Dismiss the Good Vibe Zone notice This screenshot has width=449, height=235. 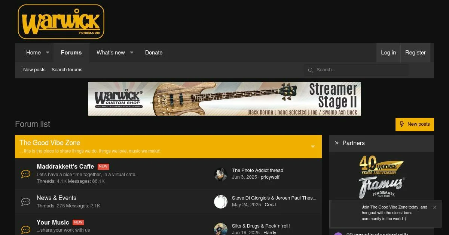434,207
